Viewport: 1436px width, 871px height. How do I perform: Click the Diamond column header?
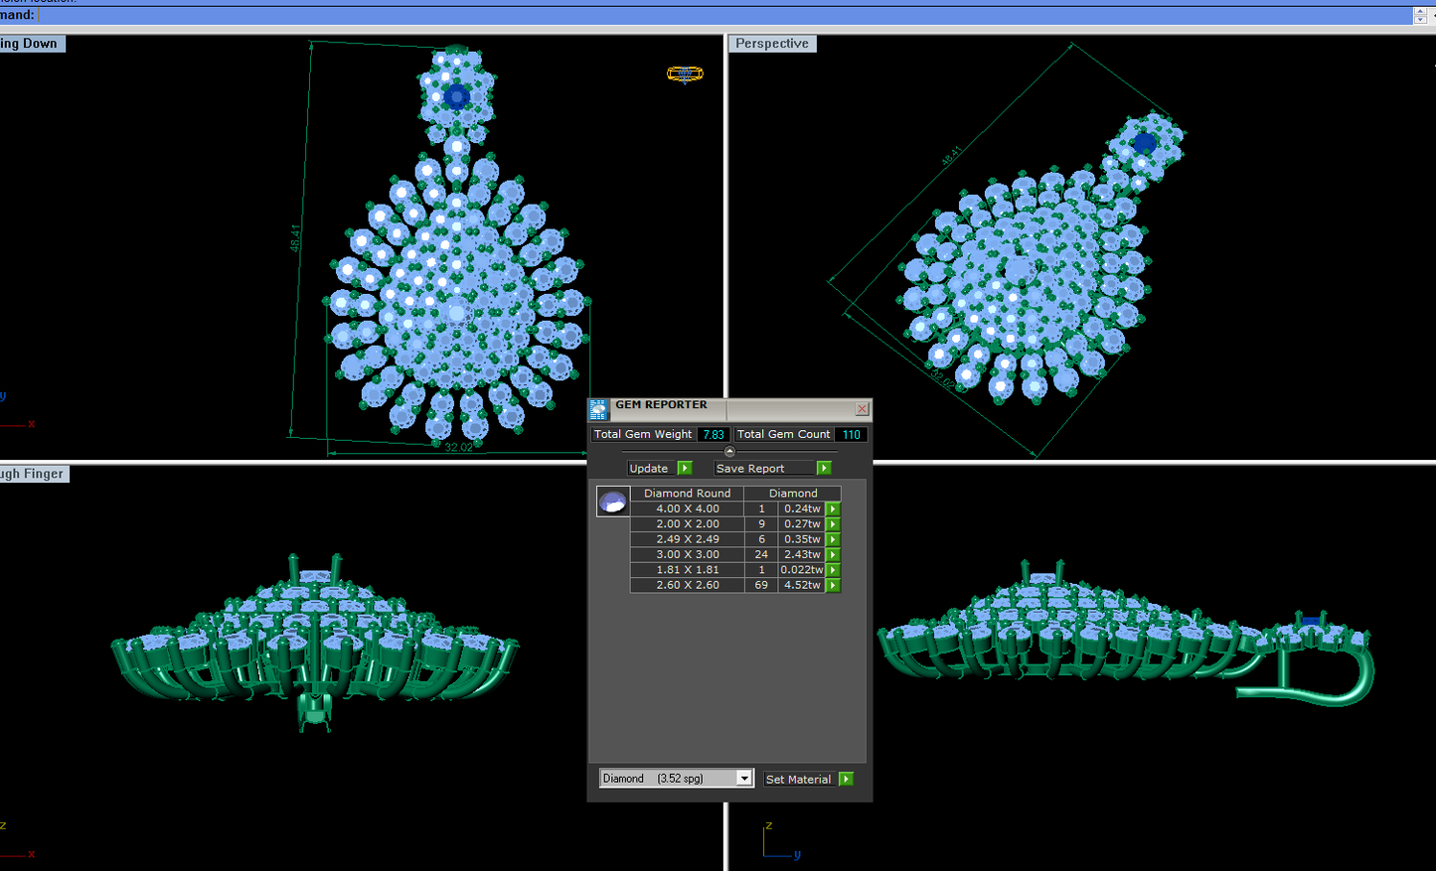click(x=793, y=493)
